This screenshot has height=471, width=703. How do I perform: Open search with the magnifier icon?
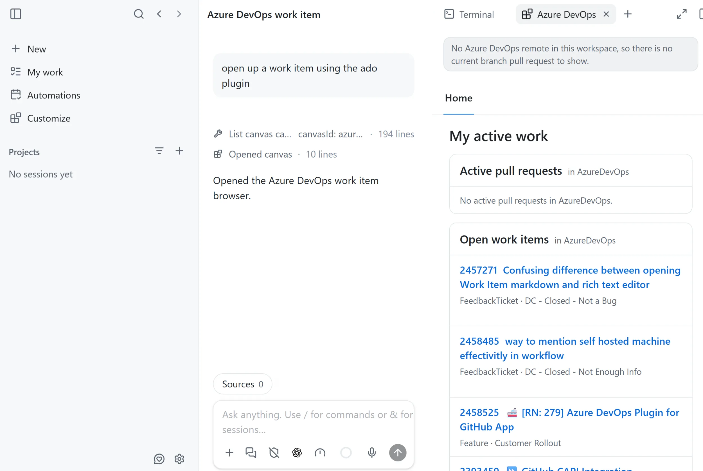(x=139, y=14)
